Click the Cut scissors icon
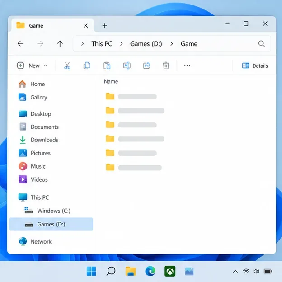Viewport: 282px width, 282px height. click(x=67, y=66)
